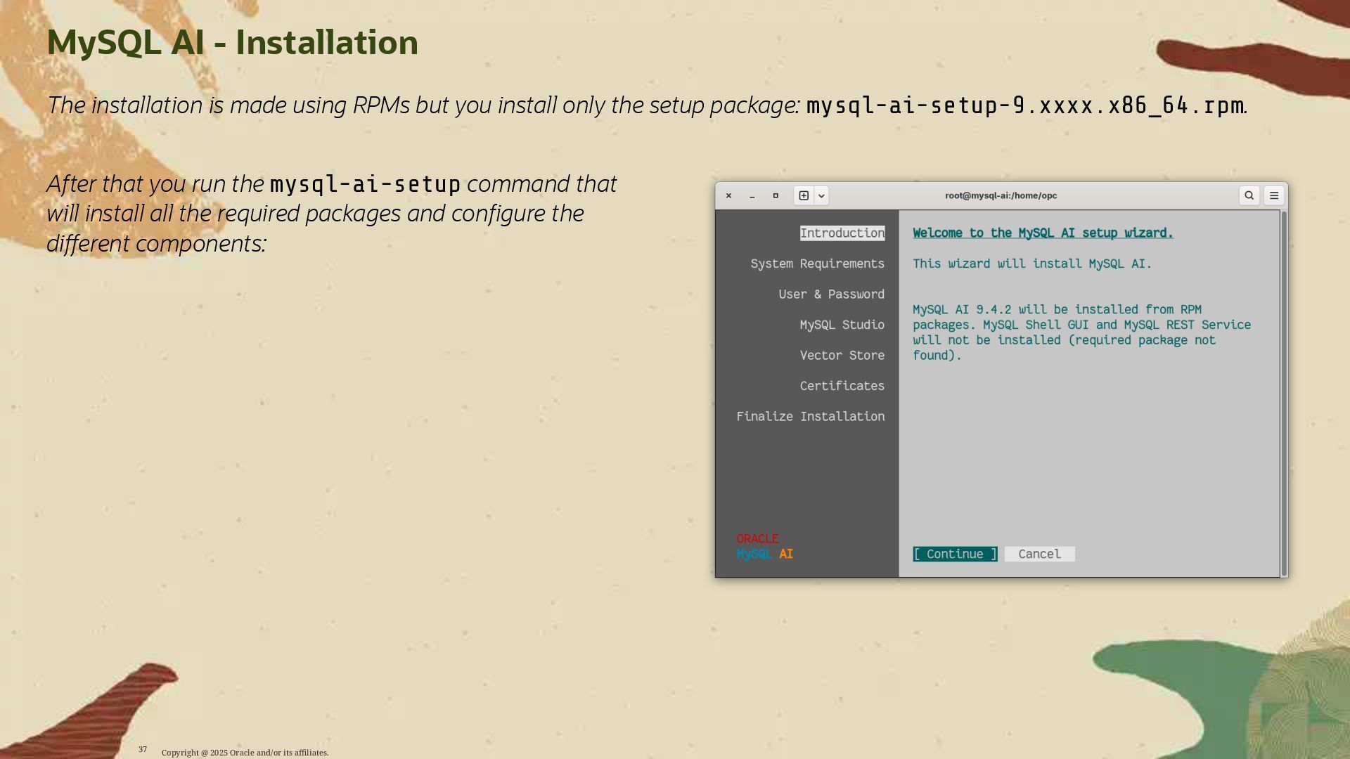Screen dimensions: 1350x759
Task: Click the terminal search icon
Action: [x=1249, y=195]
